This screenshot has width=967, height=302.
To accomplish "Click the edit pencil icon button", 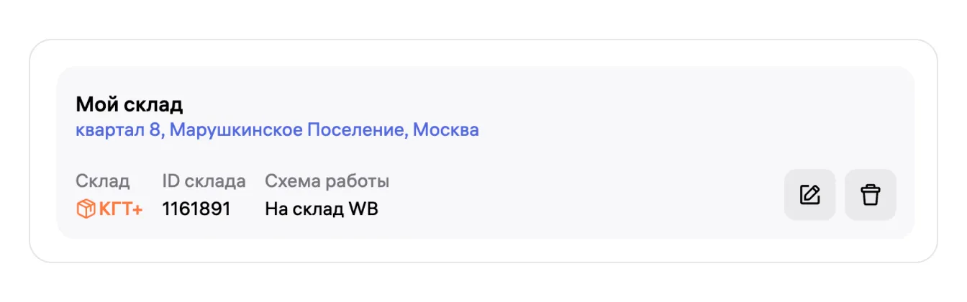I will coord(809,195).
